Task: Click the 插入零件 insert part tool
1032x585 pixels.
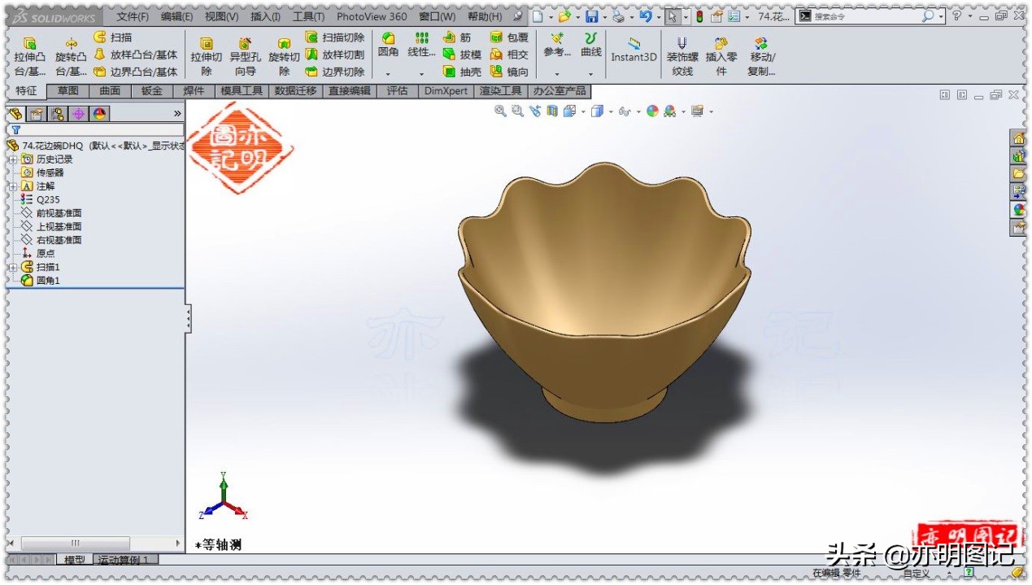Action: click(721, 56)
